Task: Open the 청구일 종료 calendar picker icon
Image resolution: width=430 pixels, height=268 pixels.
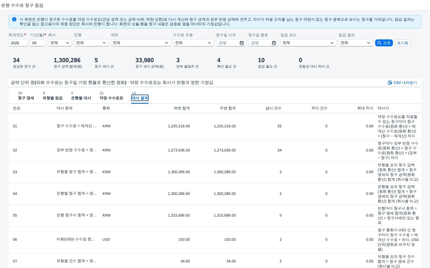Action: coord(274,43)
